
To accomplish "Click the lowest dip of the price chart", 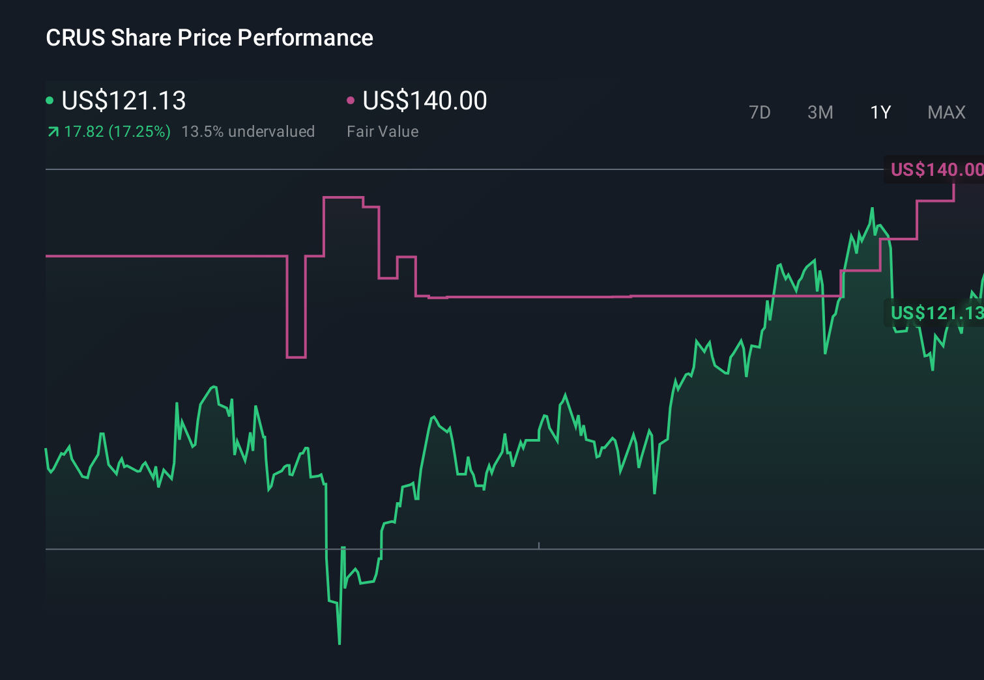I will point(340,642).
